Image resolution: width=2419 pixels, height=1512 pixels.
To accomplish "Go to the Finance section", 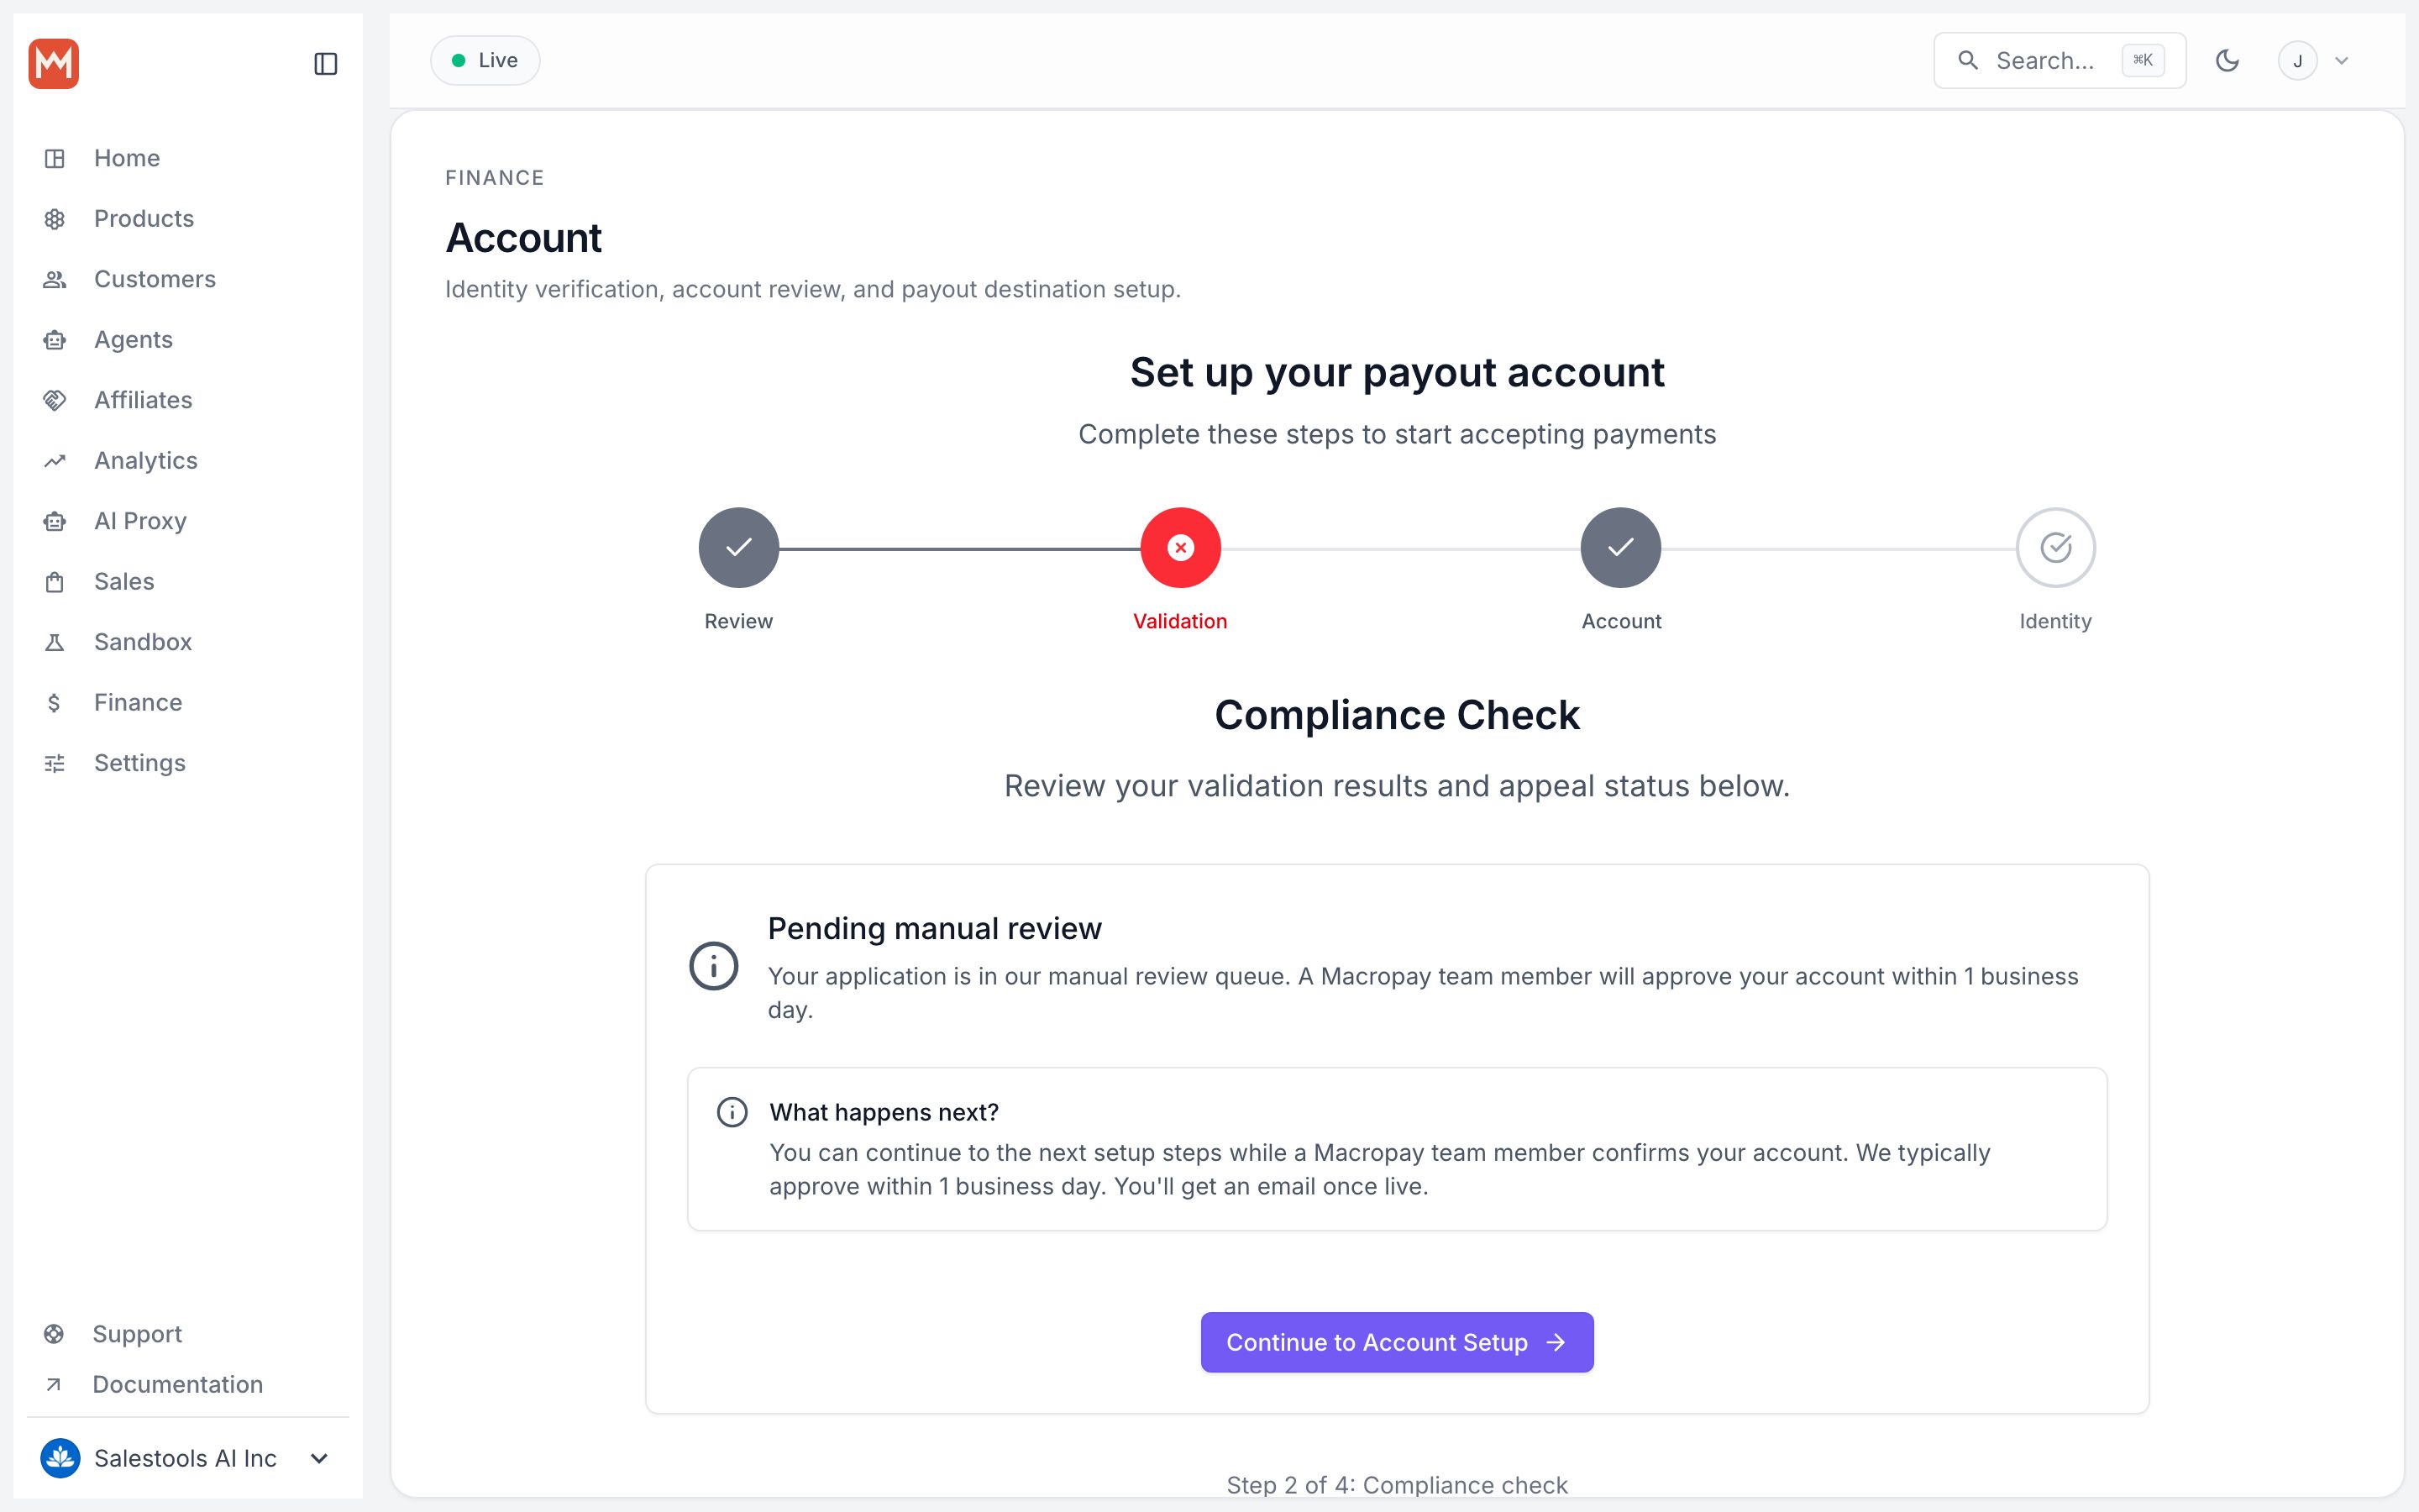I will 138,702.
